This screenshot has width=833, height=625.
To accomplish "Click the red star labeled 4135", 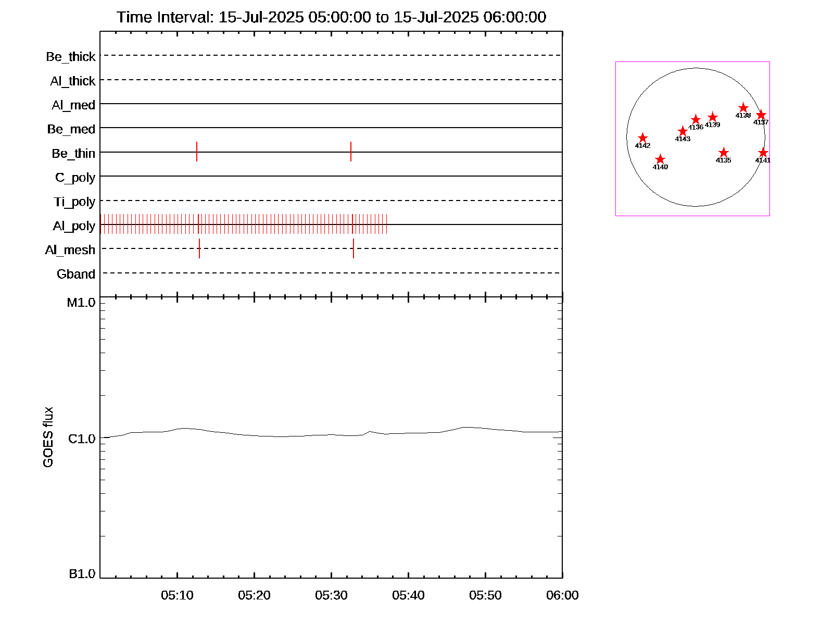I will click(x=723, y=153).
